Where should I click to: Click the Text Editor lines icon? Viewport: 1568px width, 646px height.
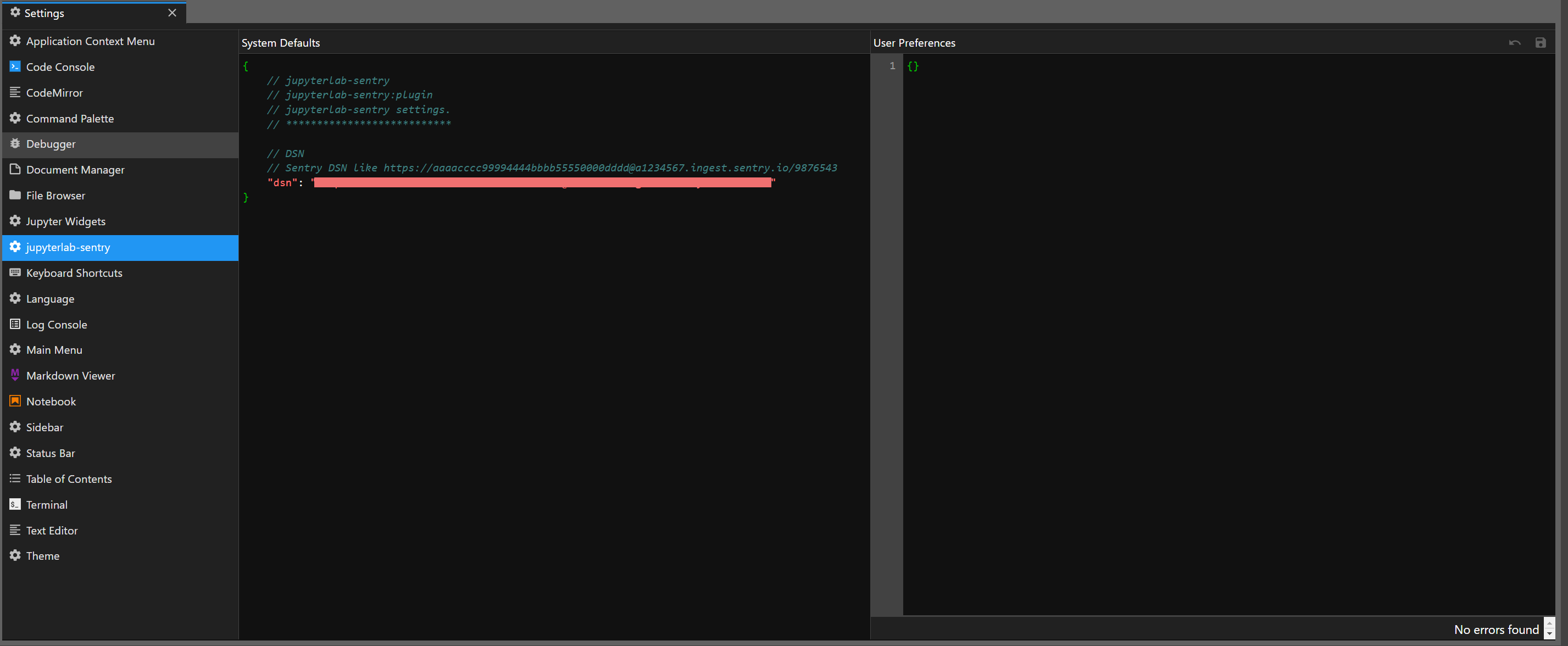pyautogui.click(x=15, y=530)
